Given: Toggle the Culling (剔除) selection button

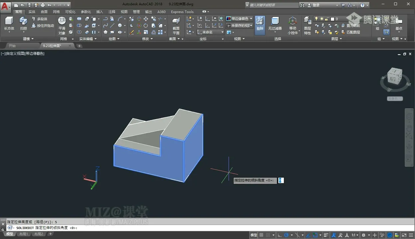Looking at the screenshot, I should coord(260,24).
